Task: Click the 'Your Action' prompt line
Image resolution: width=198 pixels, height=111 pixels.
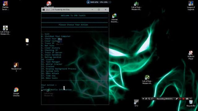Action: [49, 85]
